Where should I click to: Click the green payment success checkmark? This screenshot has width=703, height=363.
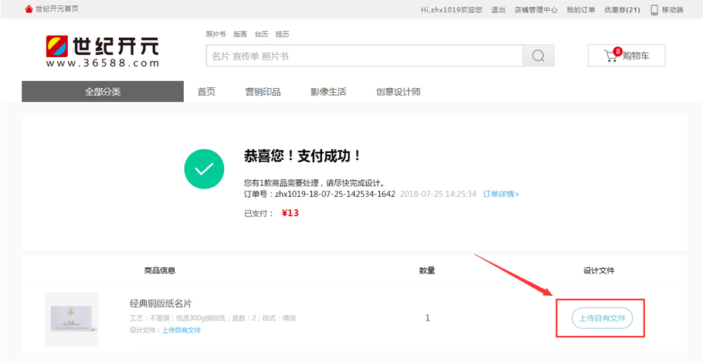[x=204, y=169]
